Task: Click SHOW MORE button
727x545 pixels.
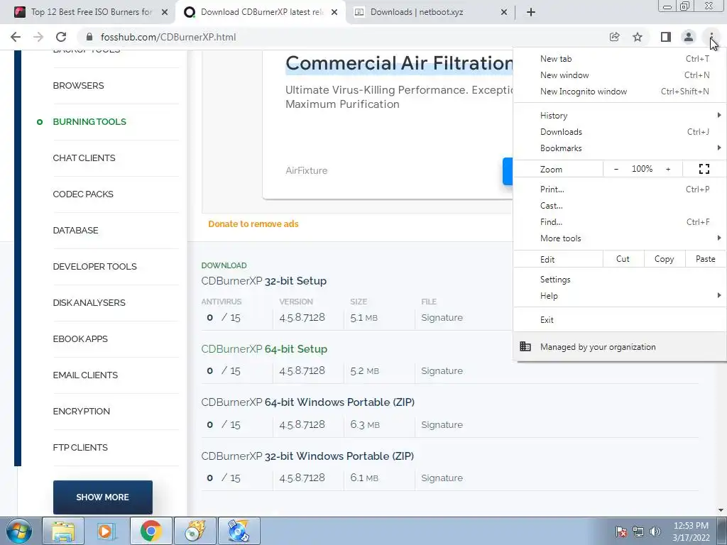Action: [x=102, y=497]
